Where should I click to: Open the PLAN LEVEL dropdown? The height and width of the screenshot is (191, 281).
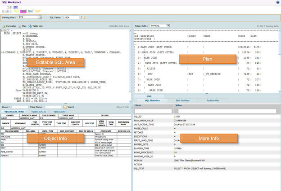[x=168, y=26]
